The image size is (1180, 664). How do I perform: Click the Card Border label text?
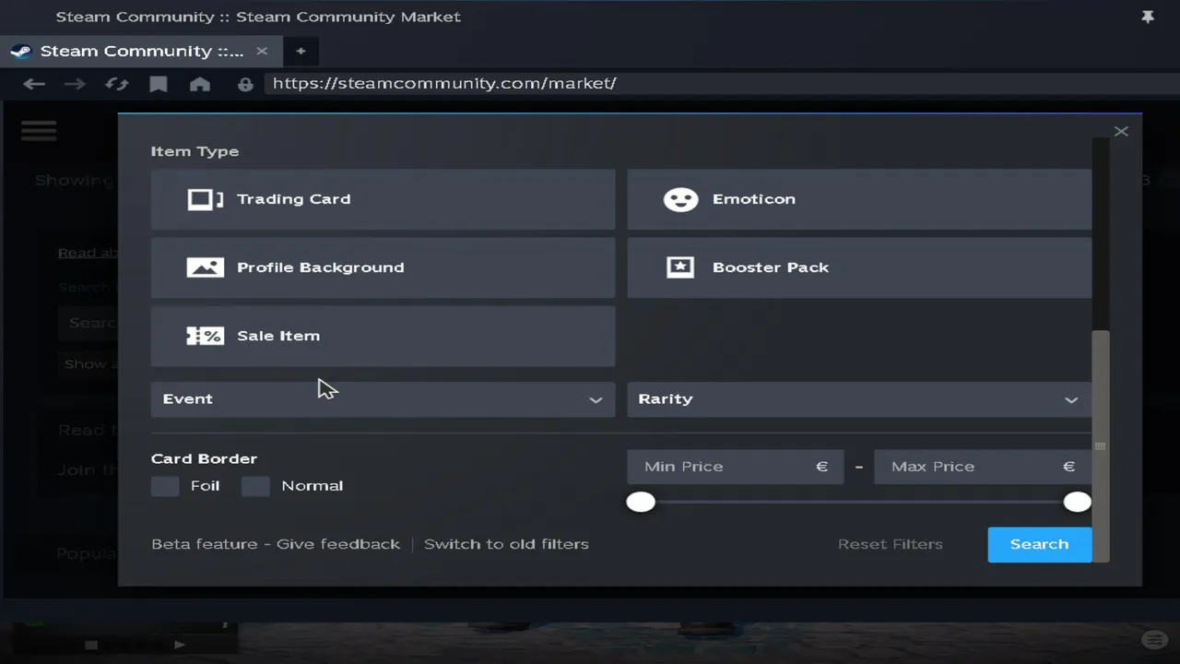click(204, 458)
